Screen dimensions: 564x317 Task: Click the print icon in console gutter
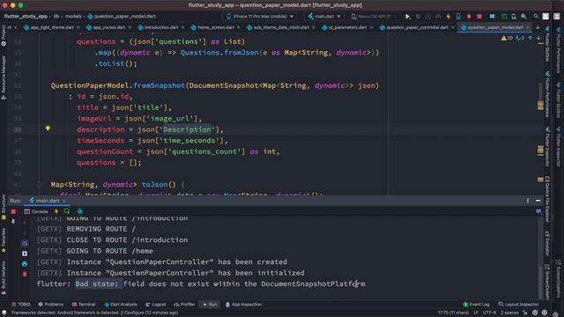(x=25, y=264)
